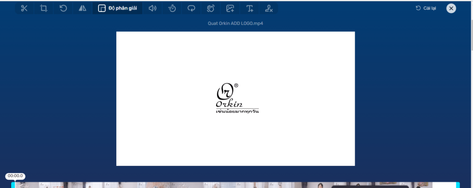
Task: Click the left cyan trim handle
Action: 13,185
